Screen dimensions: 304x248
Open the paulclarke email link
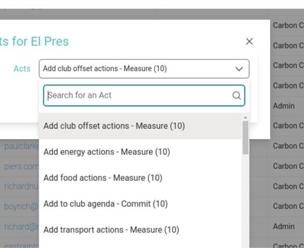[x=21, y=146]
